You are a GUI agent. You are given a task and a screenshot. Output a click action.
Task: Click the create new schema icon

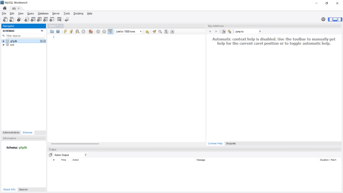tap(27, 19)
